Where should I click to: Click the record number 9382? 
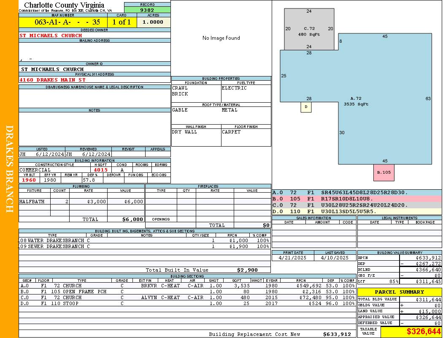(147, 10)
